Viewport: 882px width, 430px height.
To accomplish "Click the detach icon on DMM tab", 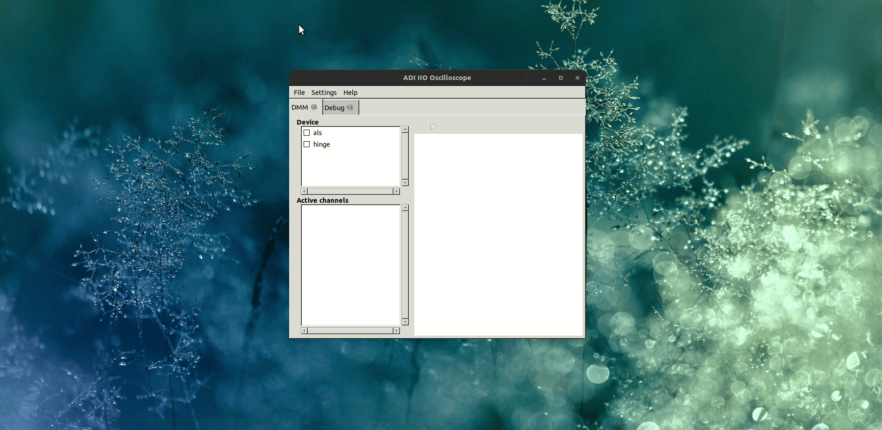I will [x=314, y=107].
